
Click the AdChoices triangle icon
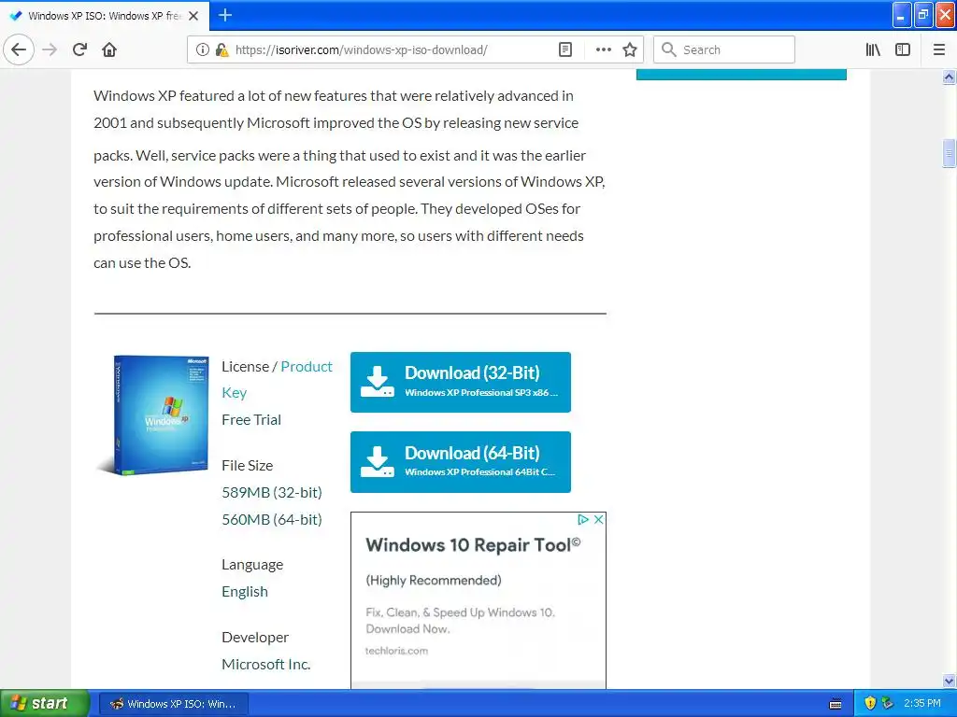pyautogui.click(x=583, y=519)
